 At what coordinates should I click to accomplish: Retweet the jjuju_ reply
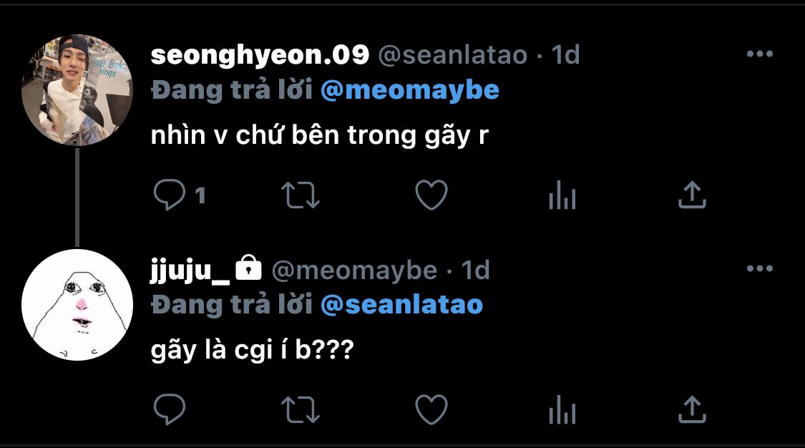click(301, 410)
